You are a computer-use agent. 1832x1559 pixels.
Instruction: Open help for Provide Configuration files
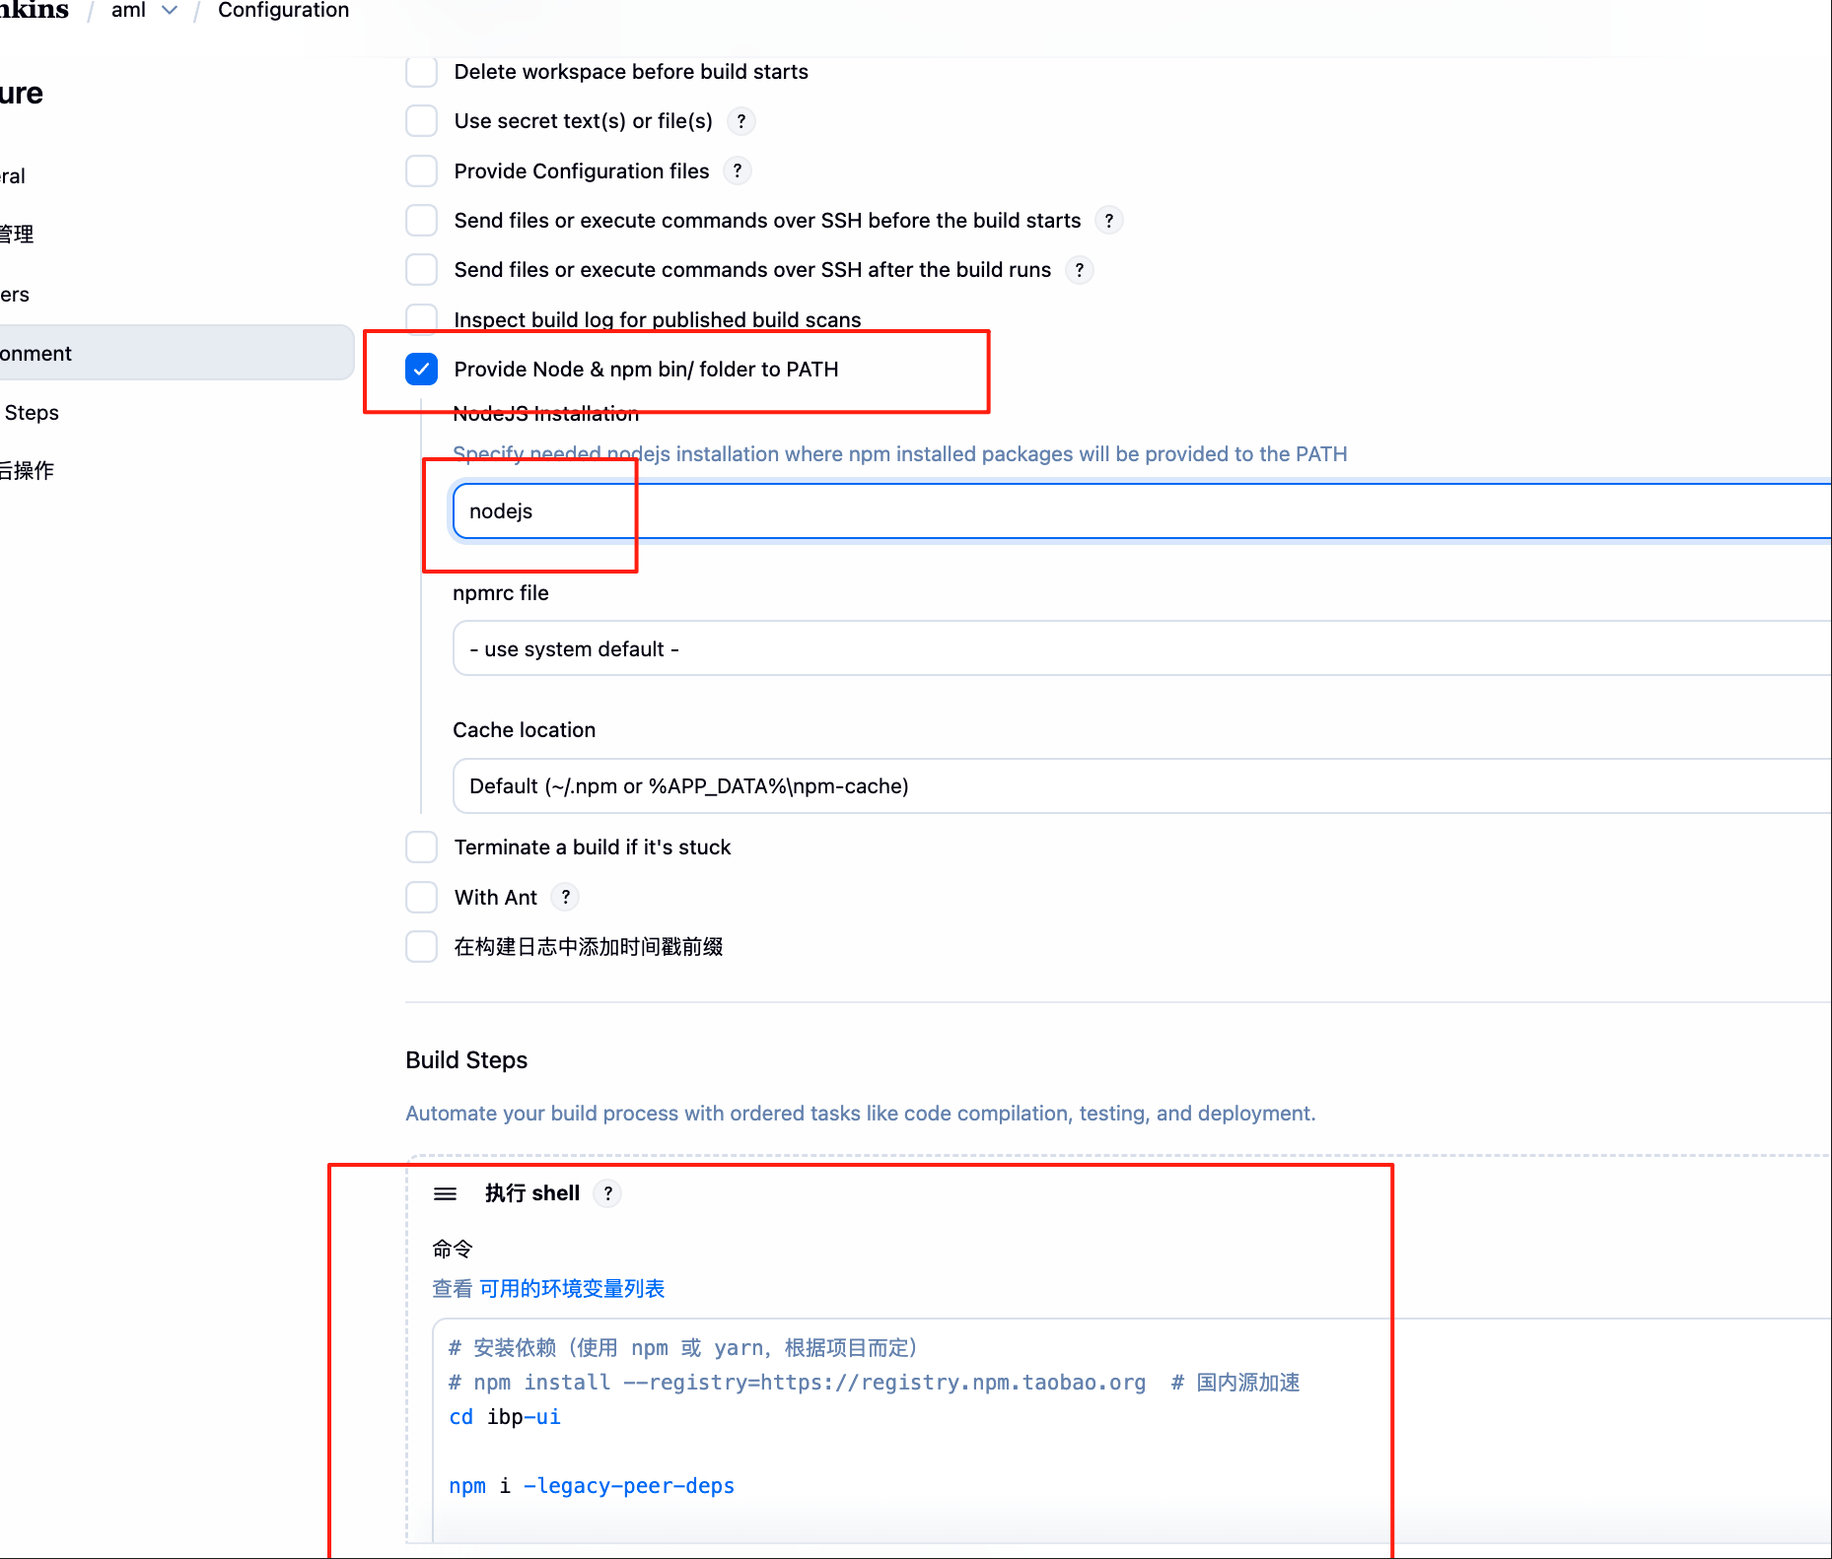(738, 170)
